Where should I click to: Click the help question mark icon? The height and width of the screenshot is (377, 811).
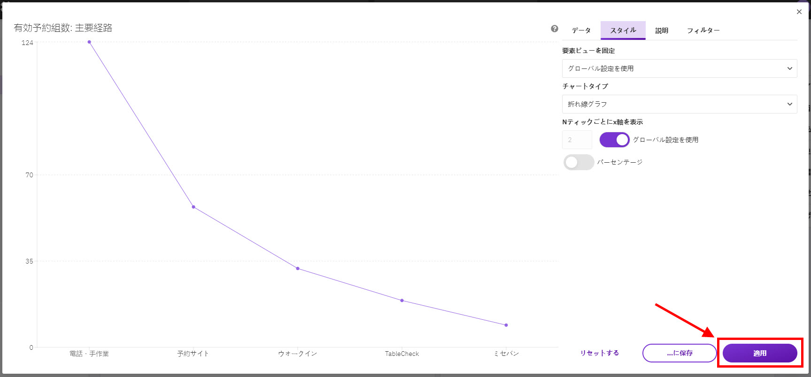pyautogui.click(x=555, y=29)
